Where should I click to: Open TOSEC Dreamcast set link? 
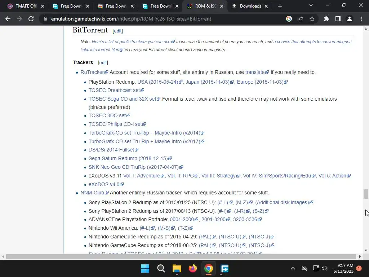click(x=116, y=91)
